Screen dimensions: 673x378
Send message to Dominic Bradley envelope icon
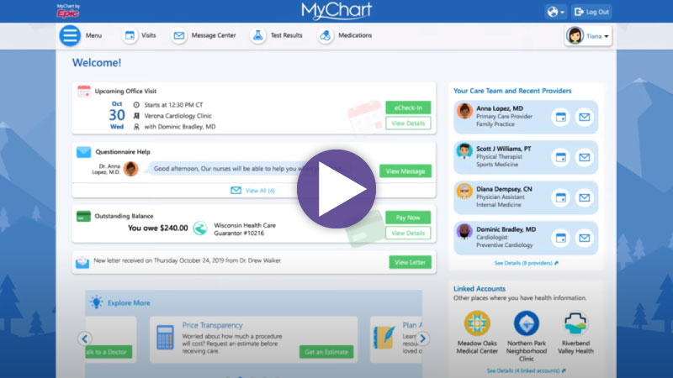(584, 238)
